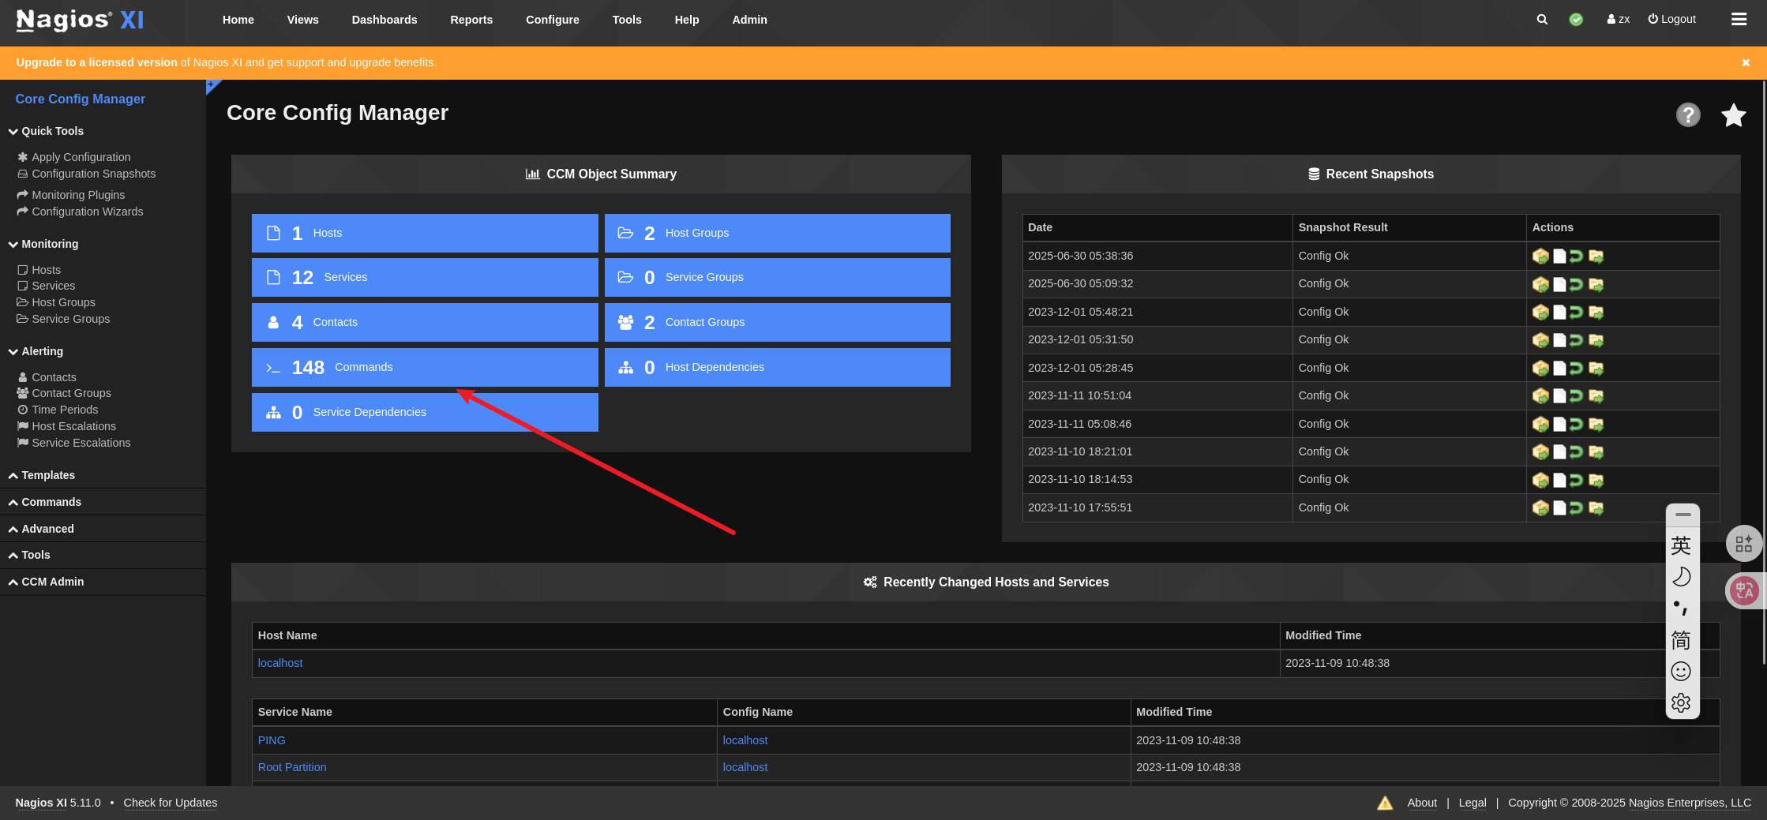Open the PING service link
The height and width of the screenshot is (820, 1767).
point(272,740)
